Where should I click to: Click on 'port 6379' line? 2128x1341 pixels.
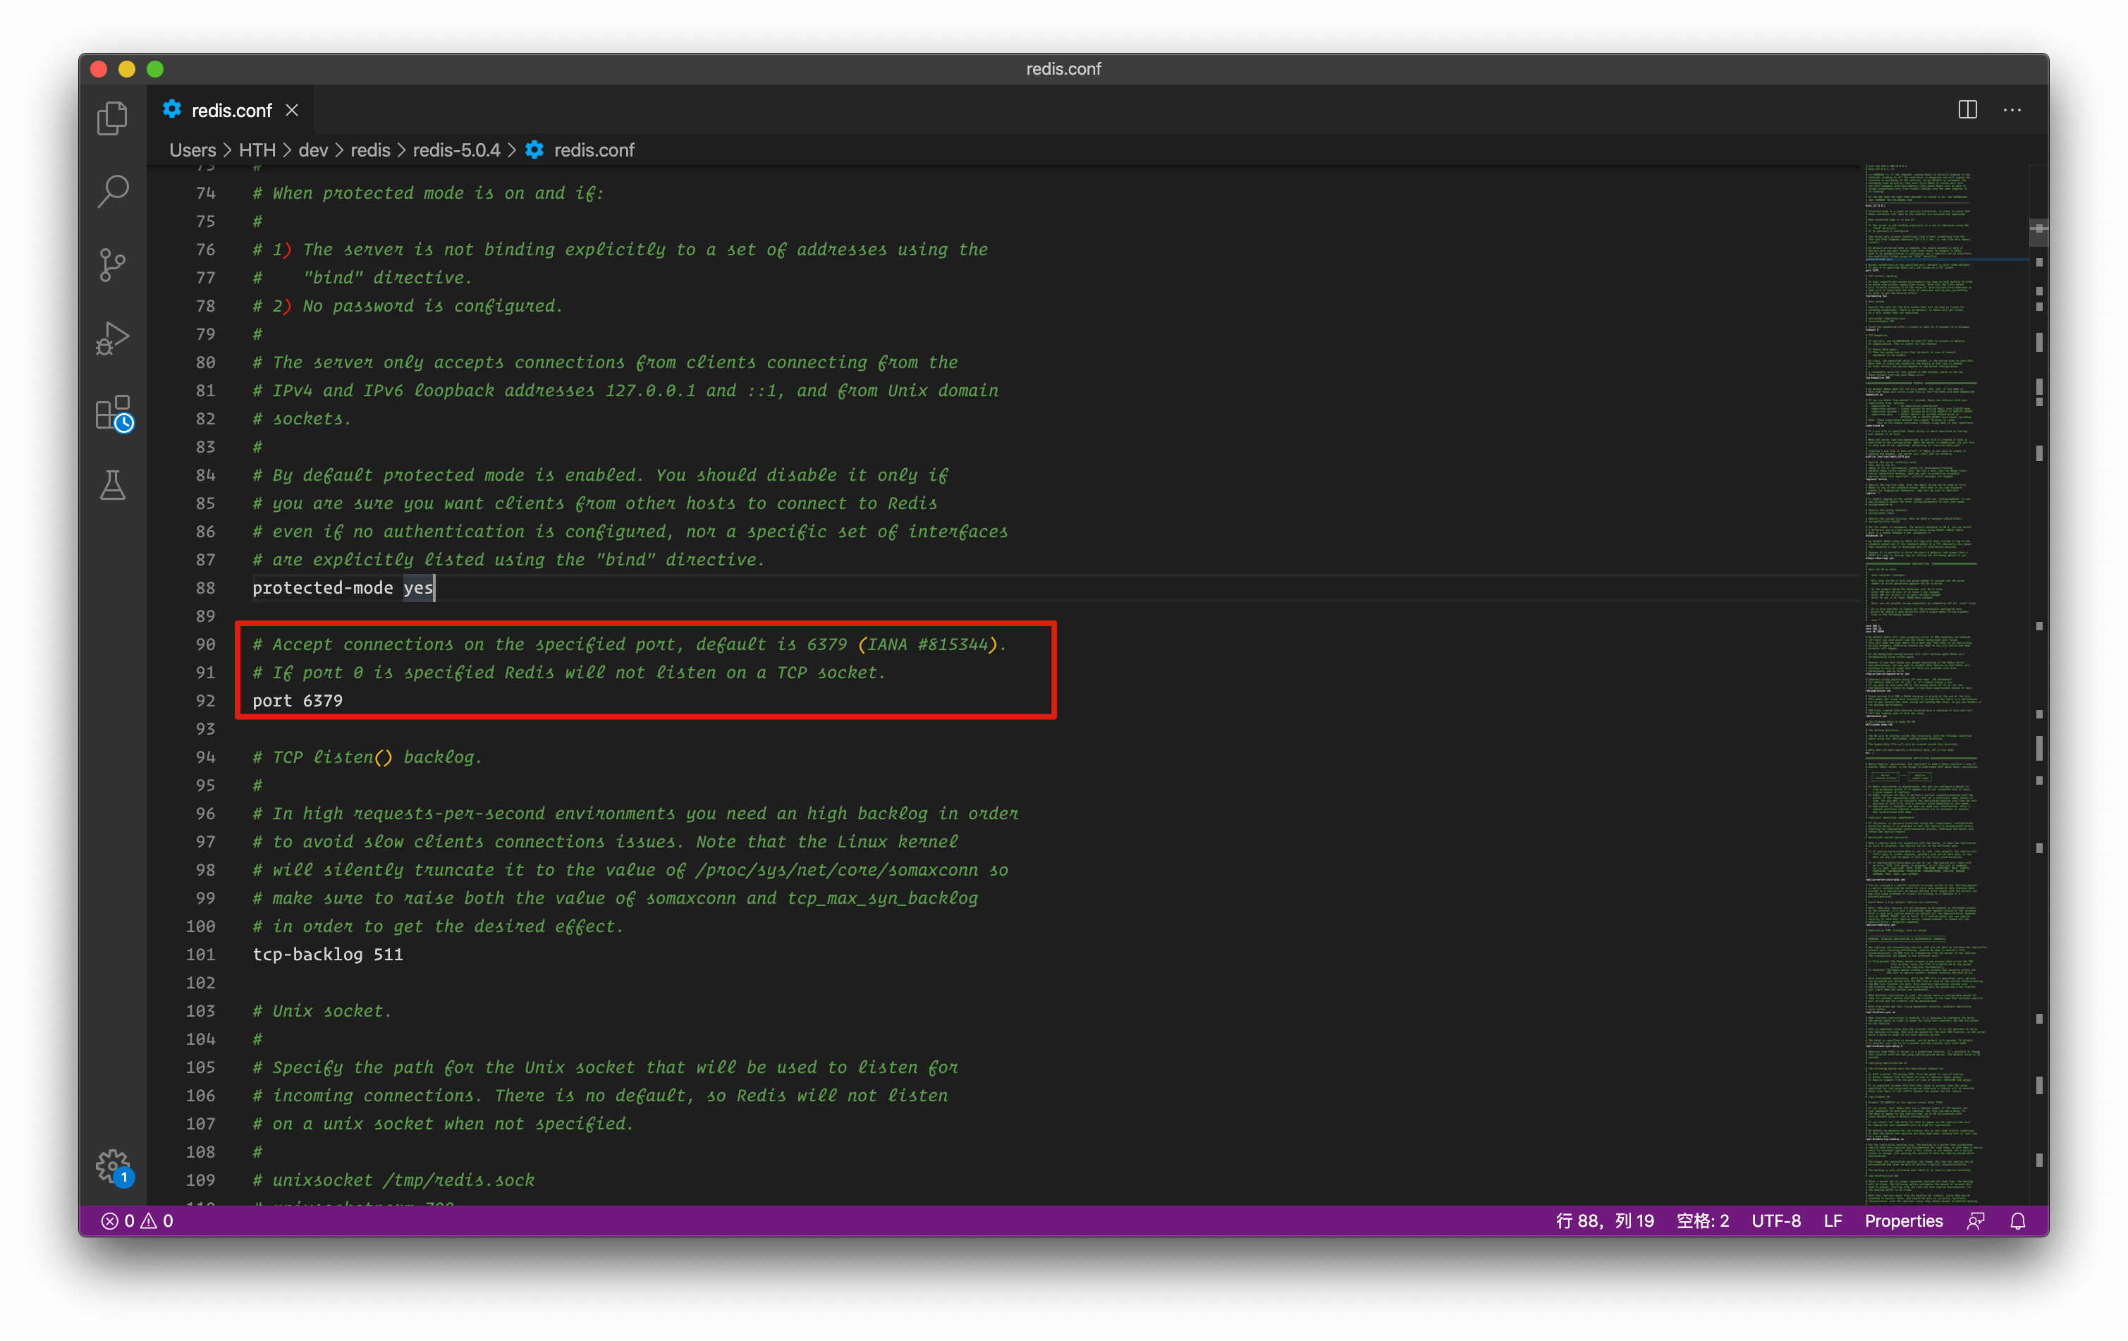point(297,701)
